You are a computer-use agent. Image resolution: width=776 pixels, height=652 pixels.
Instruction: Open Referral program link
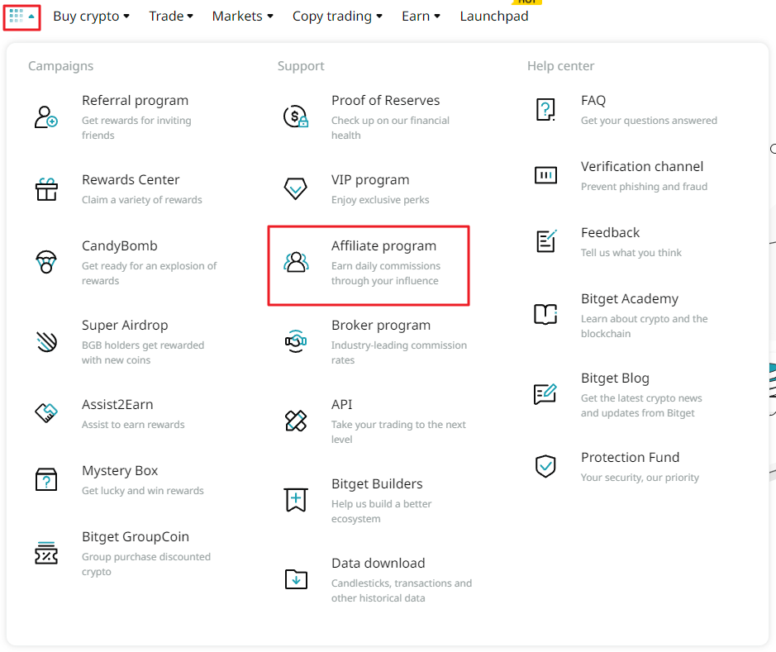135,101
